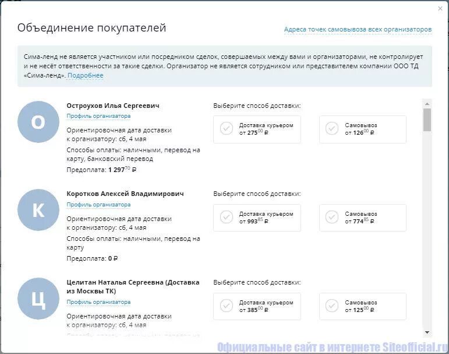Click the round Ц avatar of Целитан
449x354 pixels.
[x=38, y=299]
